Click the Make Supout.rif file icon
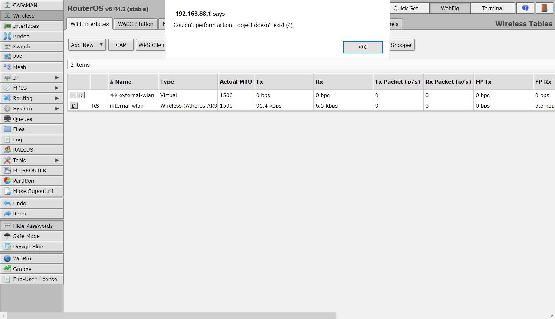The height and width of the screenshot is (319, 555). [7, 191]
